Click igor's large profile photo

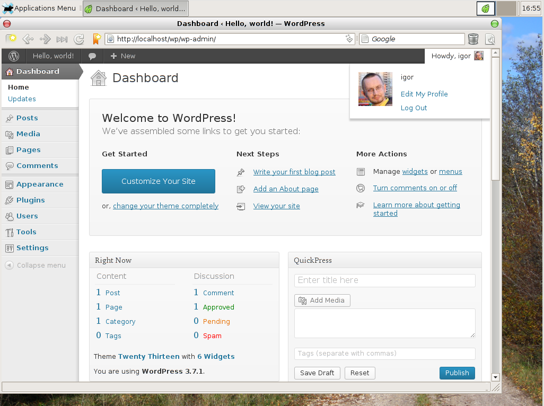[375, 89]
